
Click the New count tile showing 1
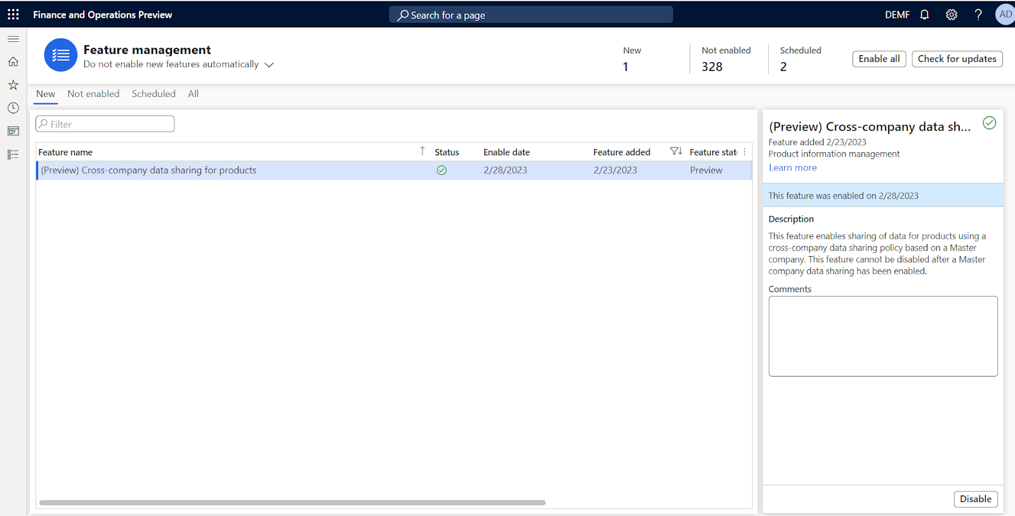pos(632,58)
